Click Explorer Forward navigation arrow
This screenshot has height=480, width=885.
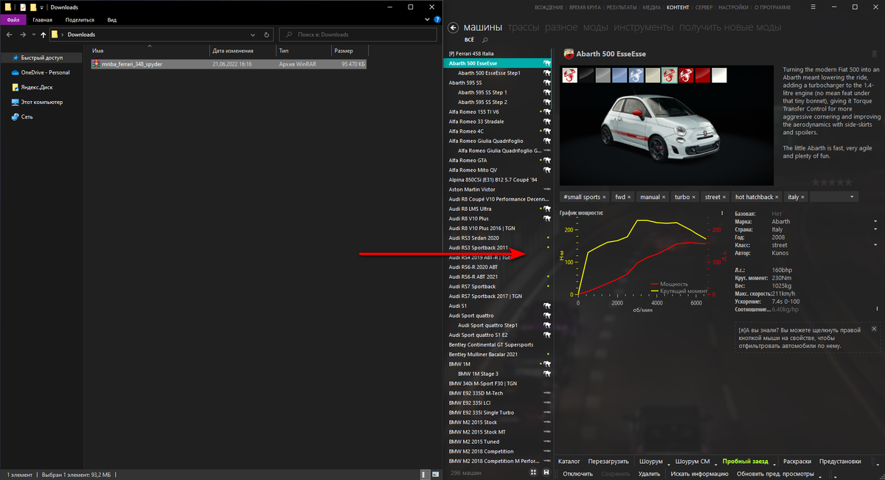point(24,35)
